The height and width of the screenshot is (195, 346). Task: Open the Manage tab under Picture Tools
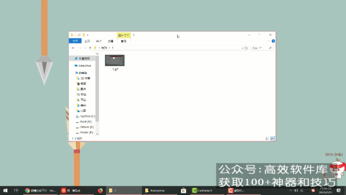pyautogui.click(x=124, y=41)
